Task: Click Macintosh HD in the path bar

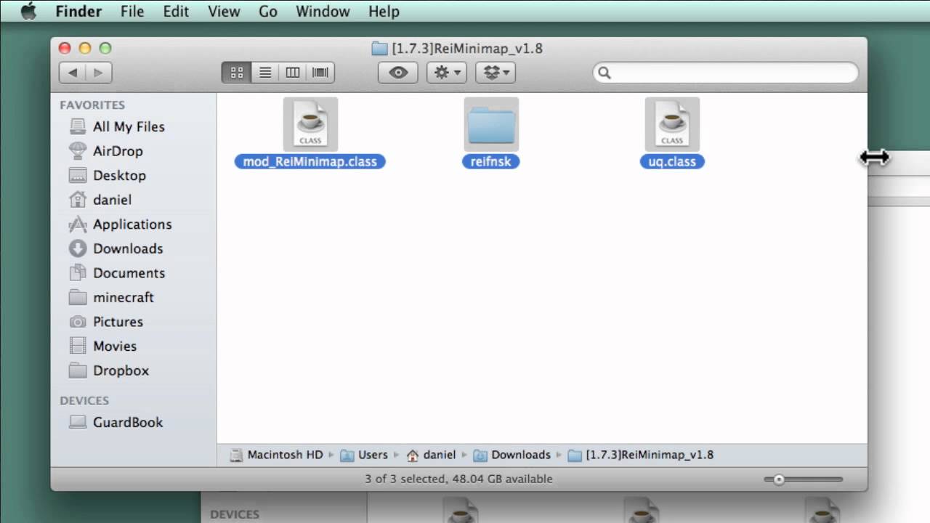Action: pyautogui.click(x=277, y=455)
